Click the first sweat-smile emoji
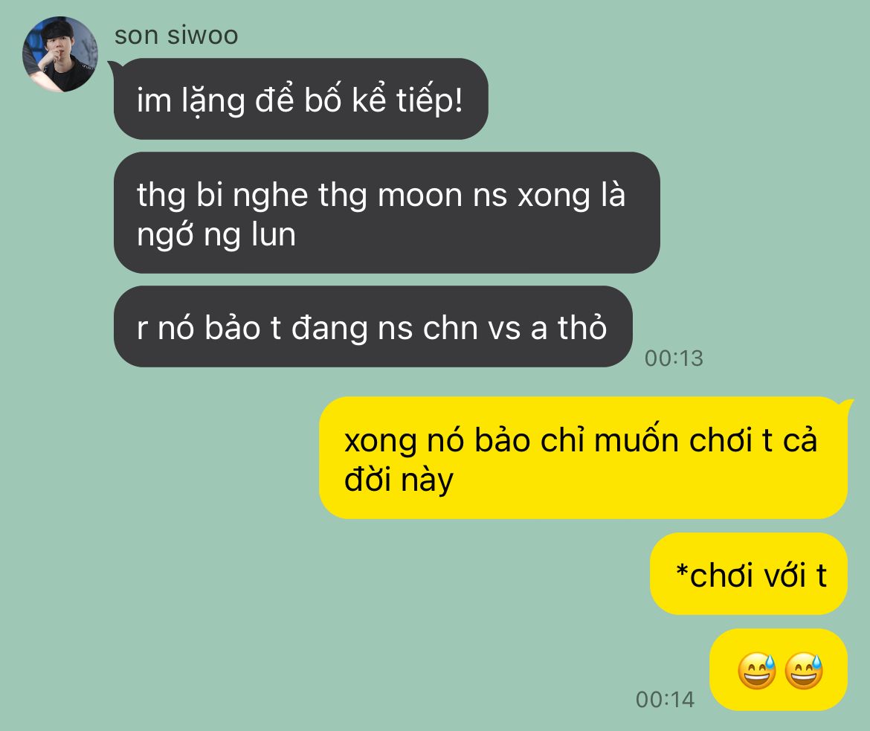Screen dimensions: 870x731 (756, 671)
